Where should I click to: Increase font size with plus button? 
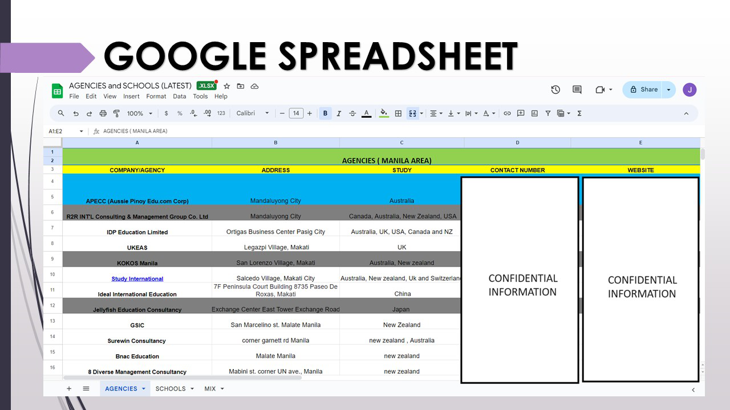pos(310,113)
